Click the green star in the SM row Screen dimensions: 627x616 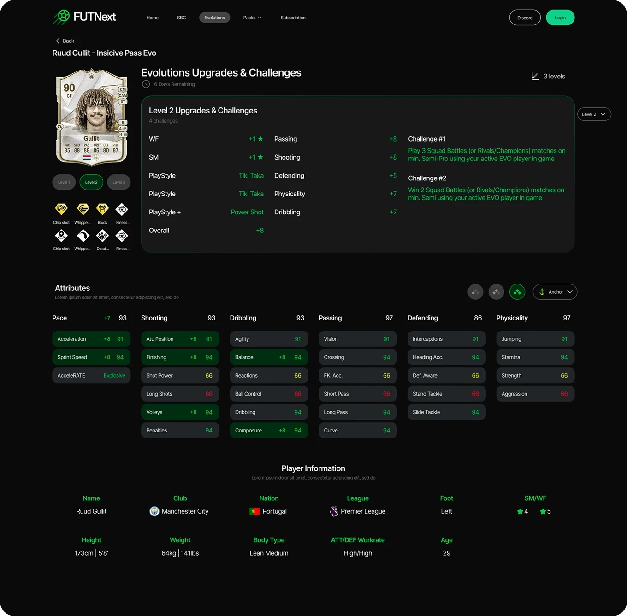click(260, 157)
